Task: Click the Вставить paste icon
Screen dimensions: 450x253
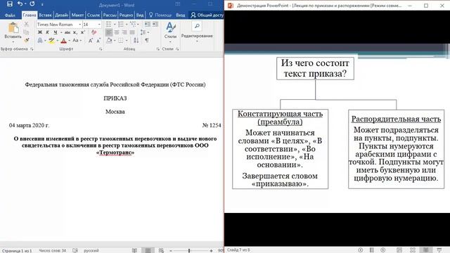Action: [x=13, y=28]
